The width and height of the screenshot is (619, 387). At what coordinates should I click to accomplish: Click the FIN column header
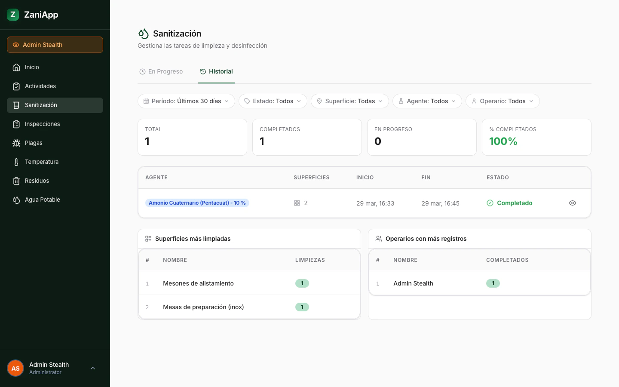426,178
